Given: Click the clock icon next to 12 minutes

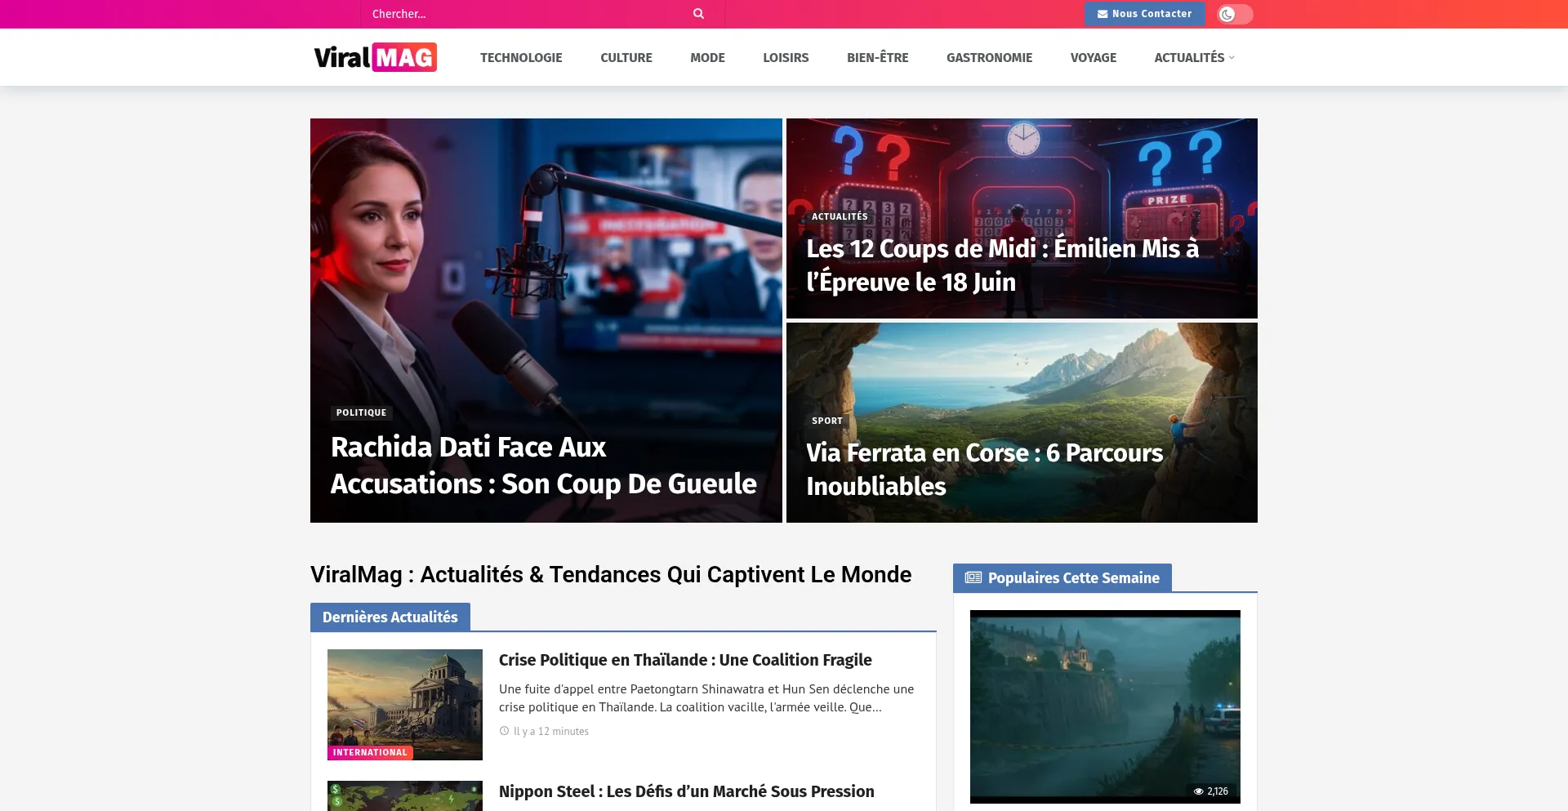Looking at the screenshot, I should tap(504, 731).
